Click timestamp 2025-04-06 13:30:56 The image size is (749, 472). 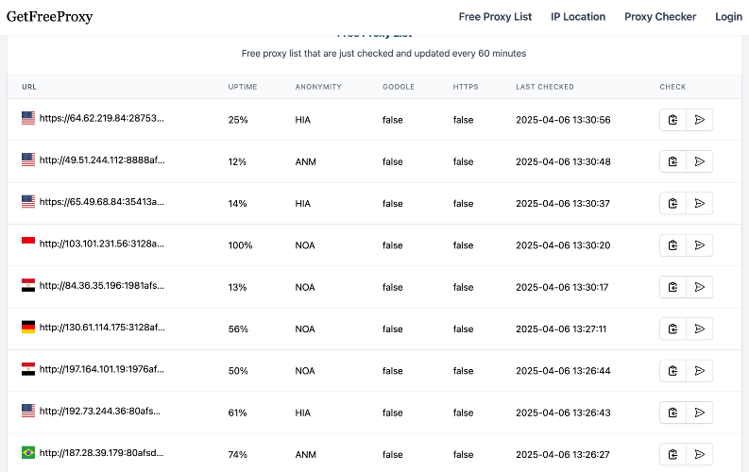563,120
